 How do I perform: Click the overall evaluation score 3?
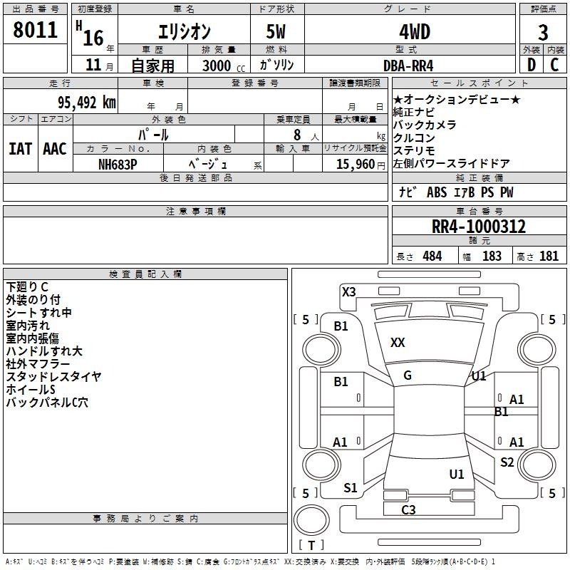[x=543, y=32]
